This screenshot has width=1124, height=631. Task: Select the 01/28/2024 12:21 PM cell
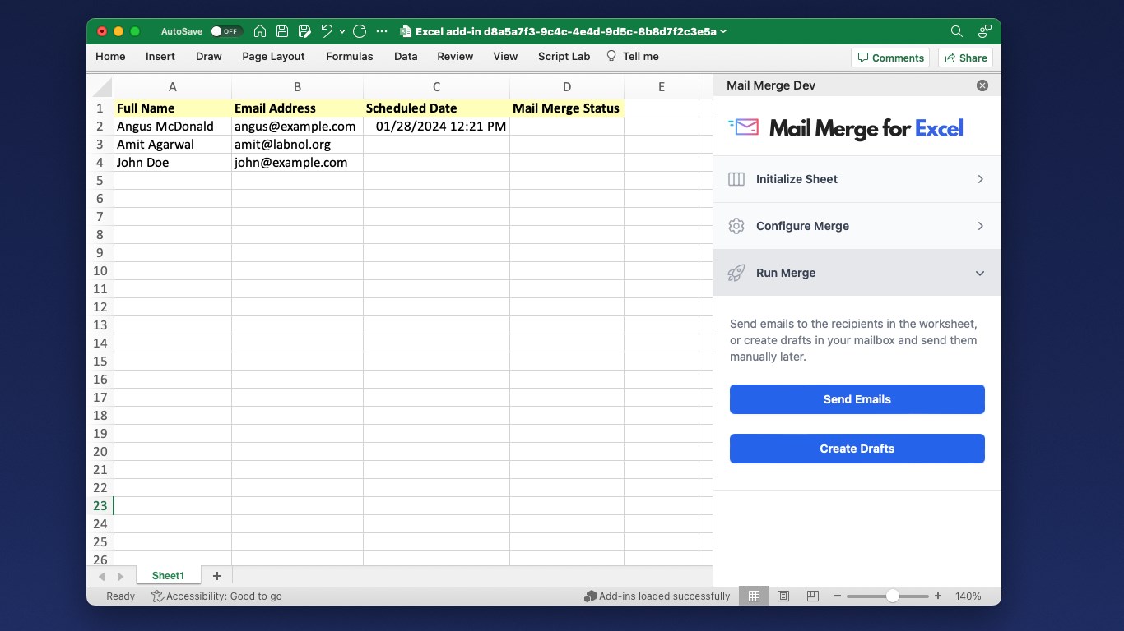tap(436, 126)
